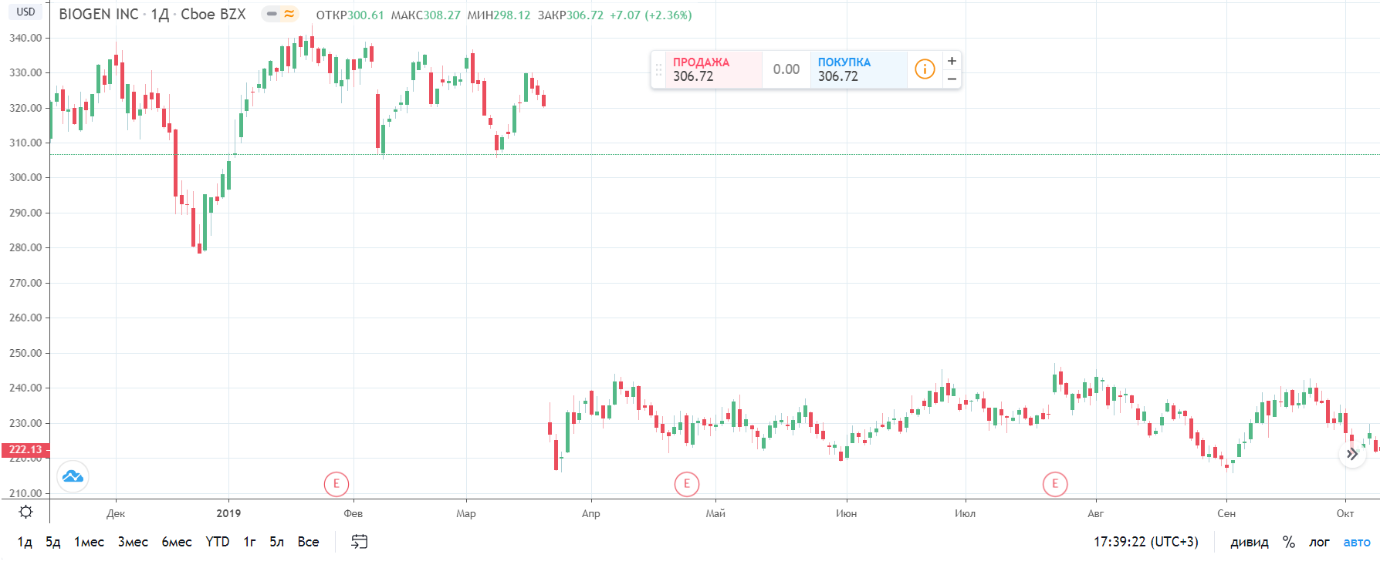Toggle дивид dividend adjustment
The width and height of the screenshot is (1380, 578).
(x=1250, y=542)
